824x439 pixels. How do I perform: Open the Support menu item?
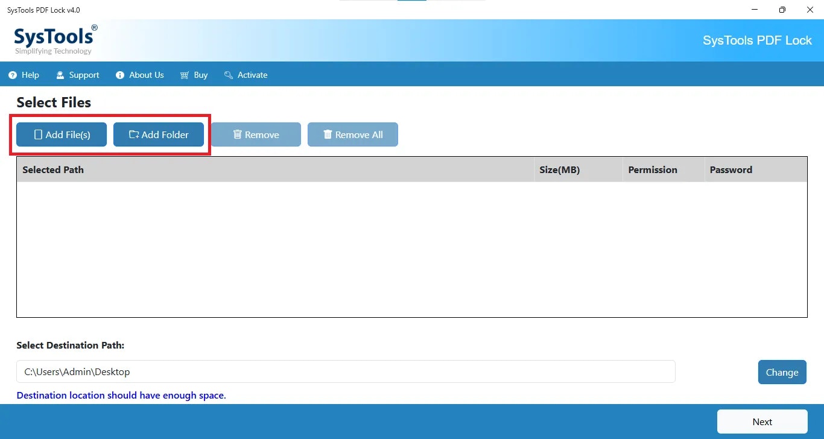click(x=77, y=75)
